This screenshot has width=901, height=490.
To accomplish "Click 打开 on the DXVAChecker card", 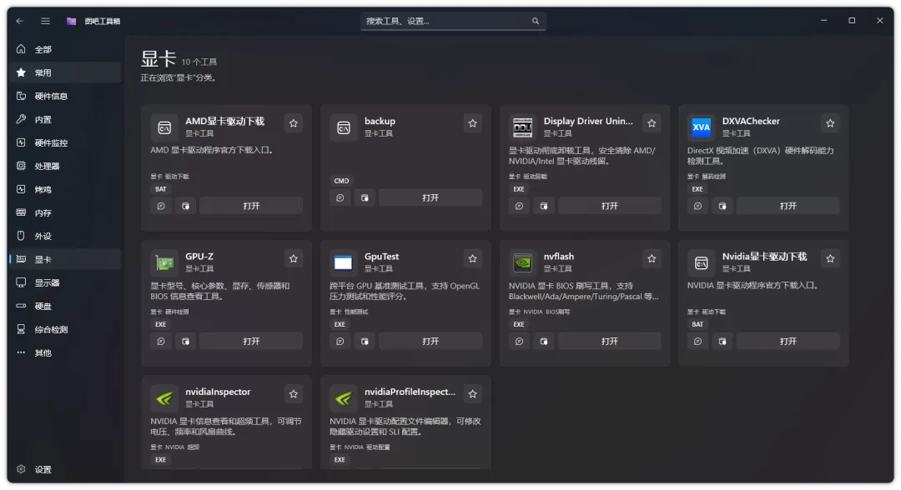I will pos(788,206).
